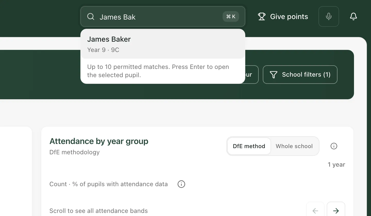Screen dimensions: 371x216
Task: Click 'Count · % of pupils with attendance data'
Action: click(x=108, y=184)
